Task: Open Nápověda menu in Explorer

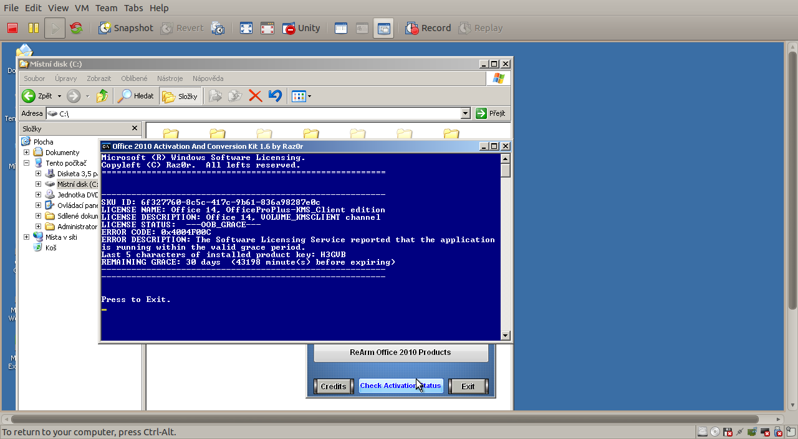Action: 208,78
